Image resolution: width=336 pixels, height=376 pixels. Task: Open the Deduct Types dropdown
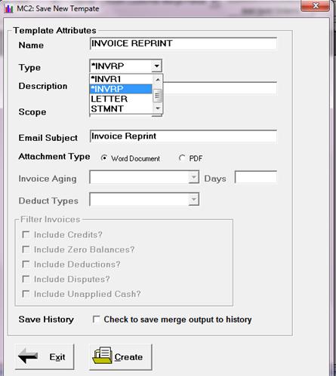(193, 200)
